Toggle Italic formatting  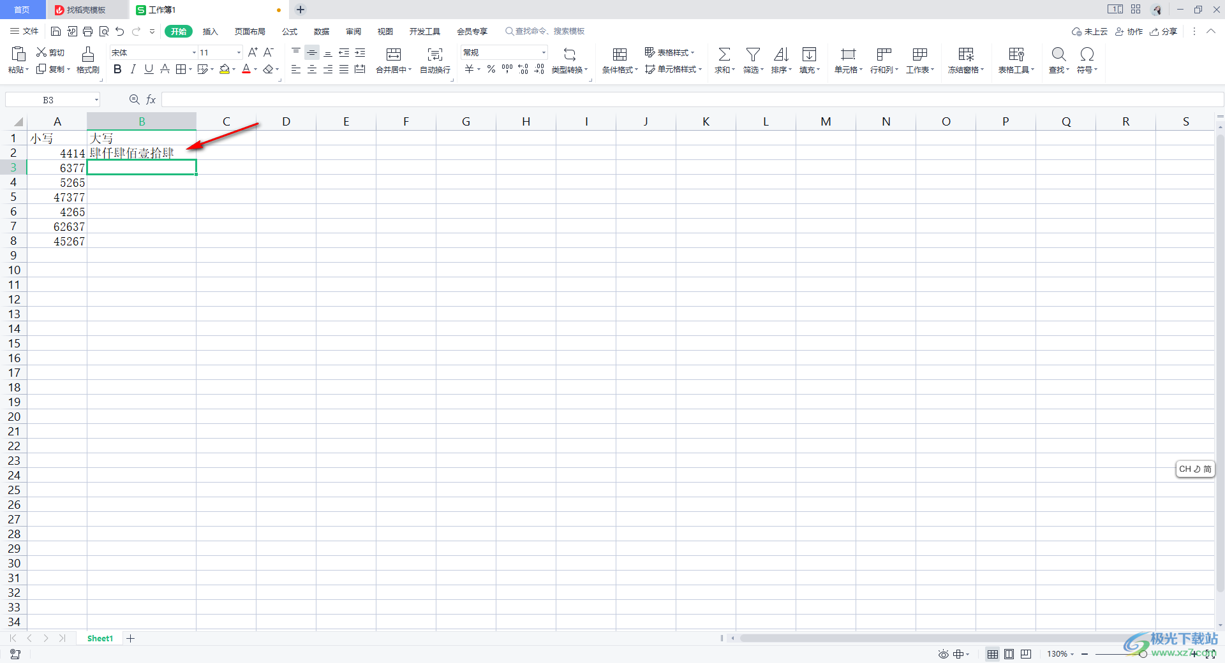pyautogui.click(x=133, y=69)
